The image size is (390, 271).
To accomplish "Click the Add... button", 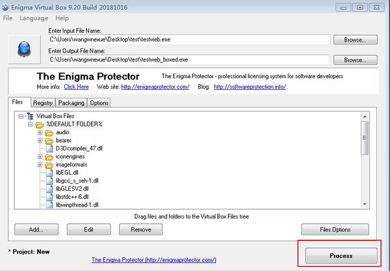I will (36, 229).
